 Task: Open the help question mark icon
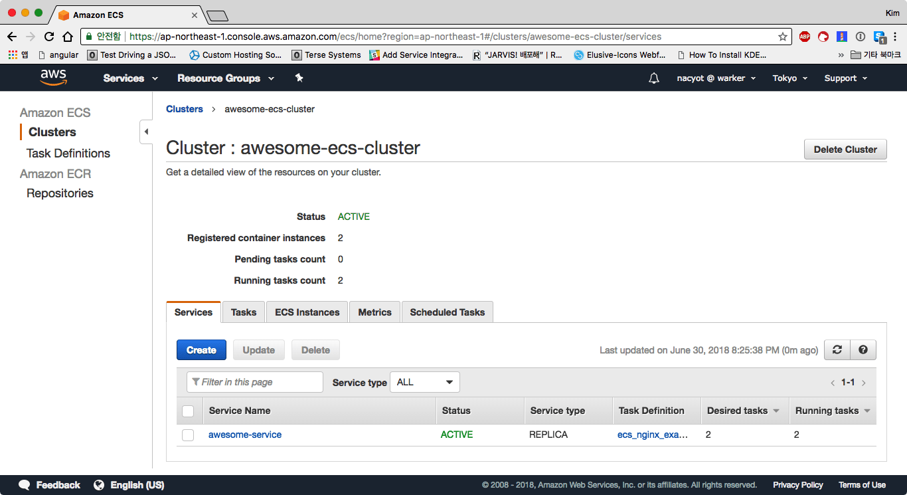pos(863,350)
